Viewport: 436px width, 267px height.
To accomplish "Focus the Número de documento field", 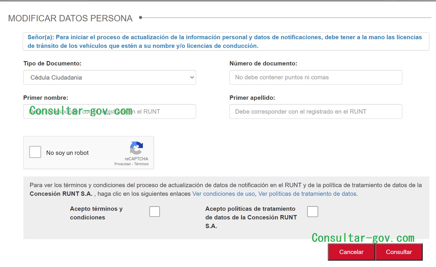I will 316,78.
